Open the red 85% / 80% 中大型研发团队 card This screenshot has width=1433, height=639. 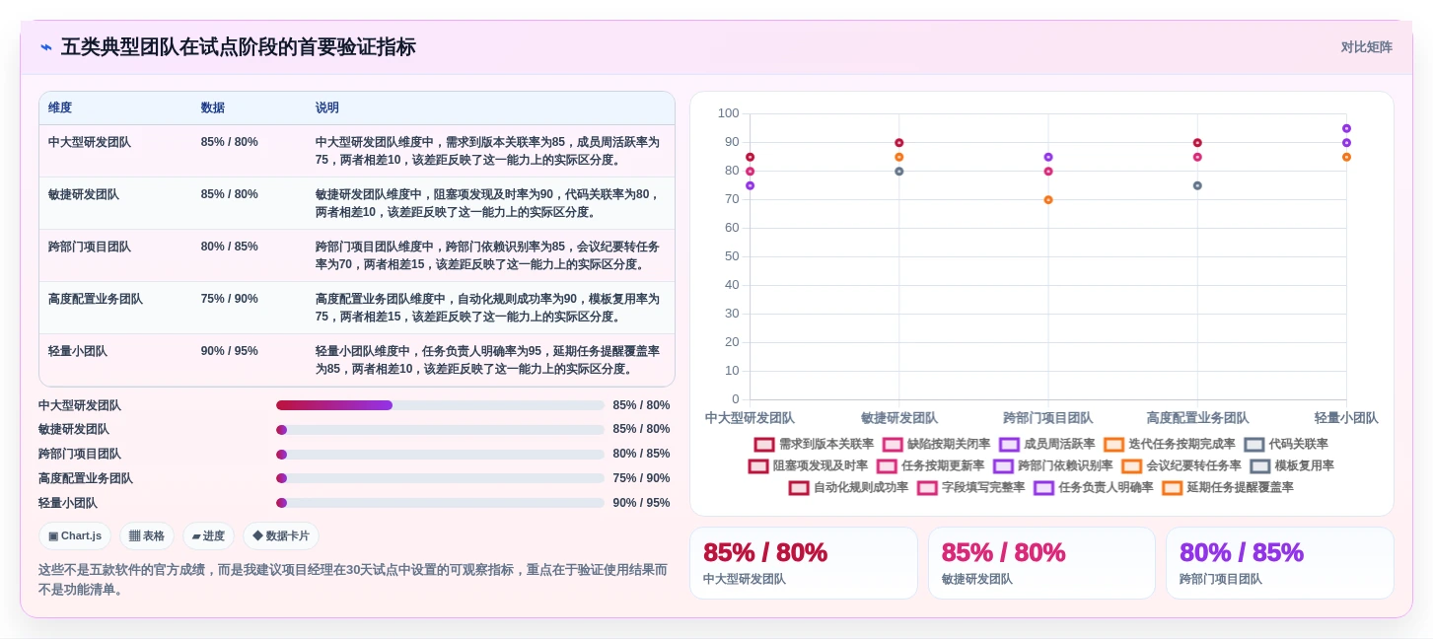804,563
